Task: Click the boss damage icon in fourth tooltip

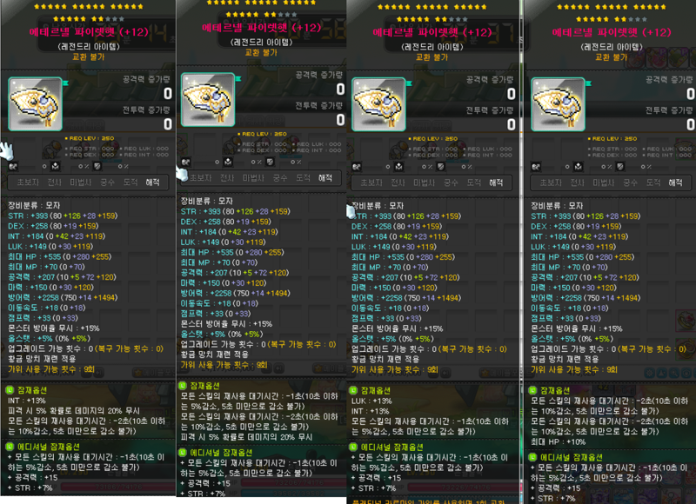Action: pyautogui.click(x=579, y=167)
